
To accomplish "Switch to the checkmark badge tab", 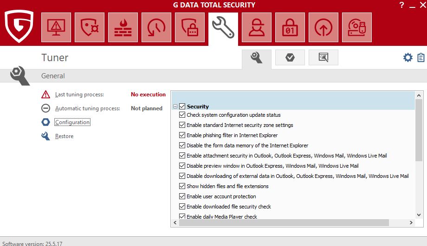I will tap(290, 57).
